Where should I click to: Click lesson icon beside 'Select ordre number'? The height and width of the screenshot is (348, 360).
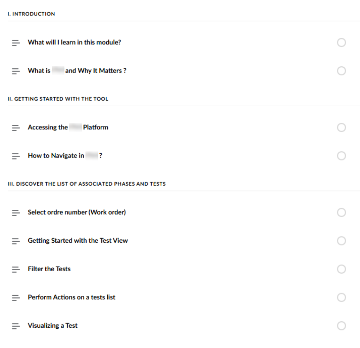pyautogui.click(x=16, y=213)
